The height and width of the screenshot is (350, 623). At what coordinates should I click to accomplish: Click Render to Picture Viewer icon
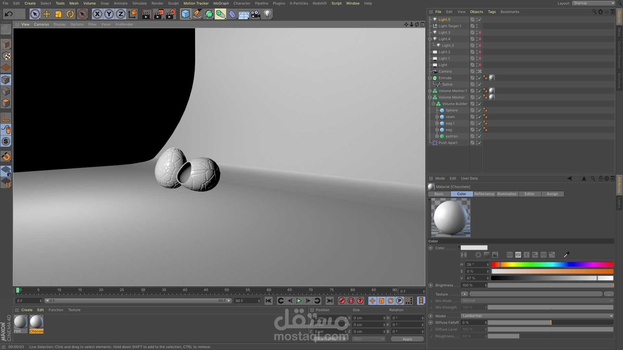pyautogui.click(x=158, y=14)
